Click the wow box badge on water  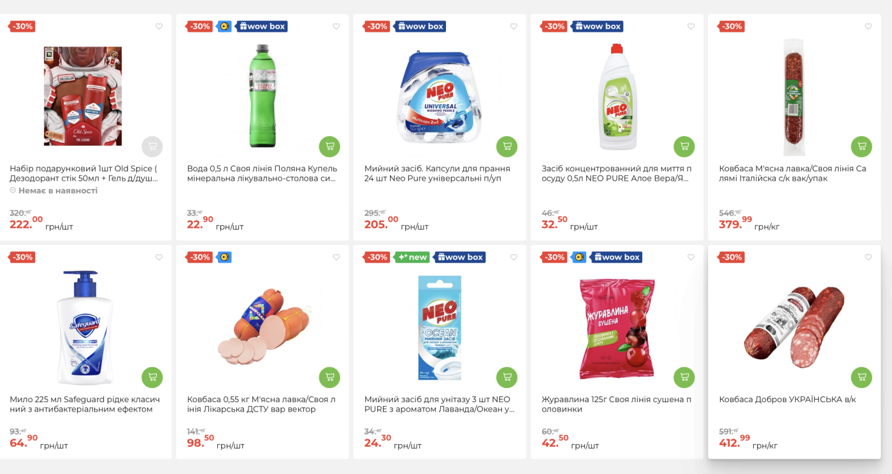point(262,27)
